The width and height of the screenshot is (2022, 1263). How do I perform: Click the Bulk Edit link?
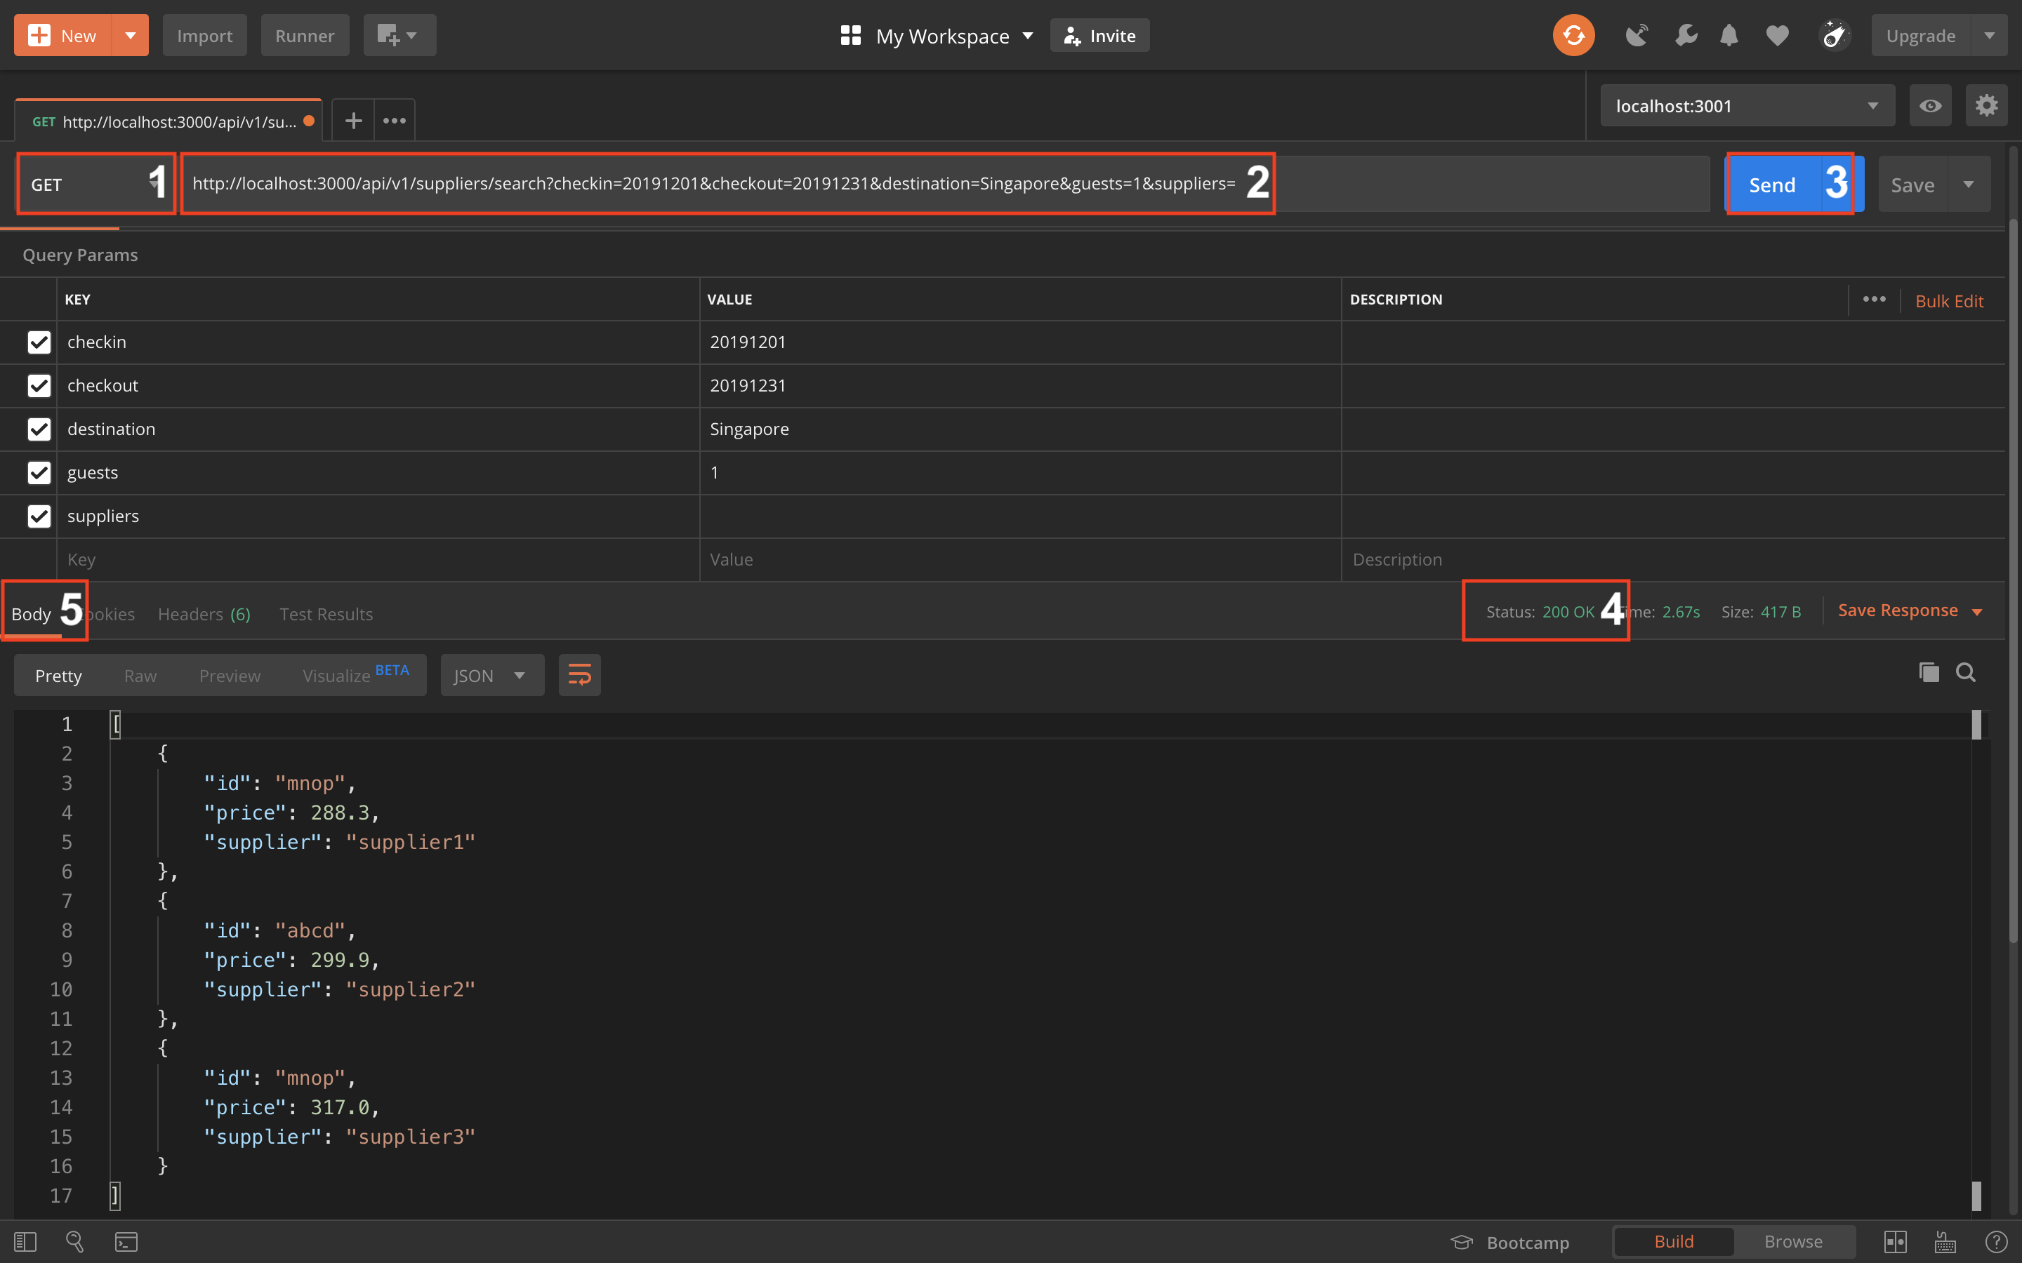pos(1948,301)
